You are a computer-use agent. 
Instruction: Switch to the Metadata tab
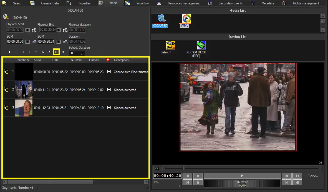click(268, 3)
